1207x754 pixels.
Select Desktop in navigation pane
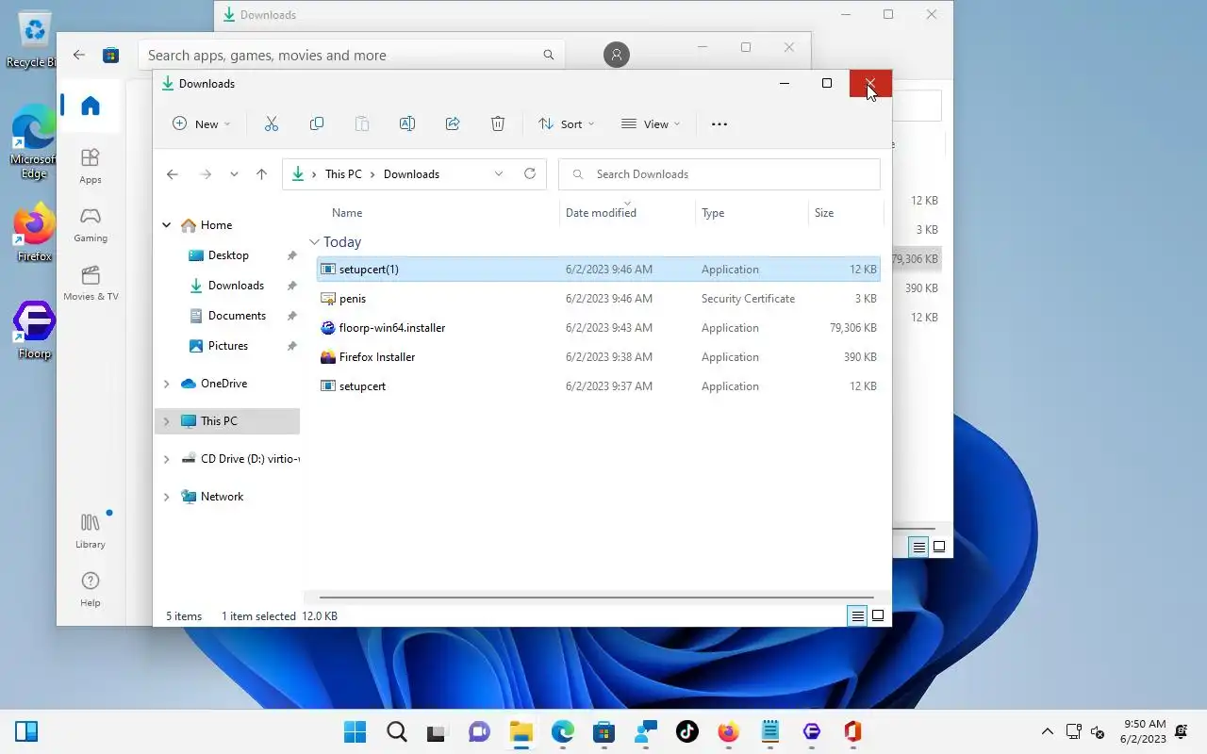click(228, 255)
